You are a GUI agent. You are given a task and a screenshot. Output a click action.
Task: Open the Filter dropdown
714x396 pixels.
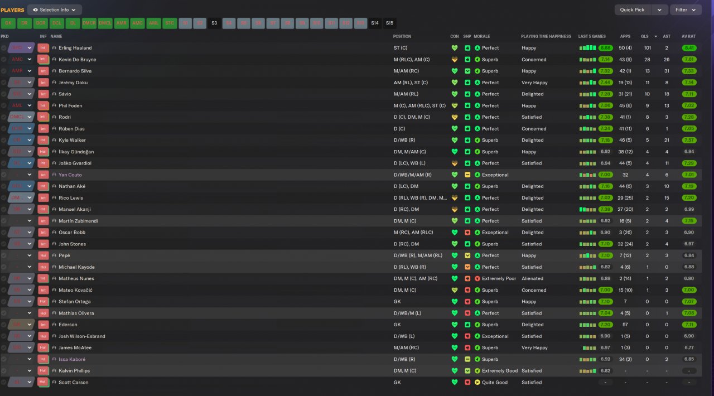click(x=686, y=10)
